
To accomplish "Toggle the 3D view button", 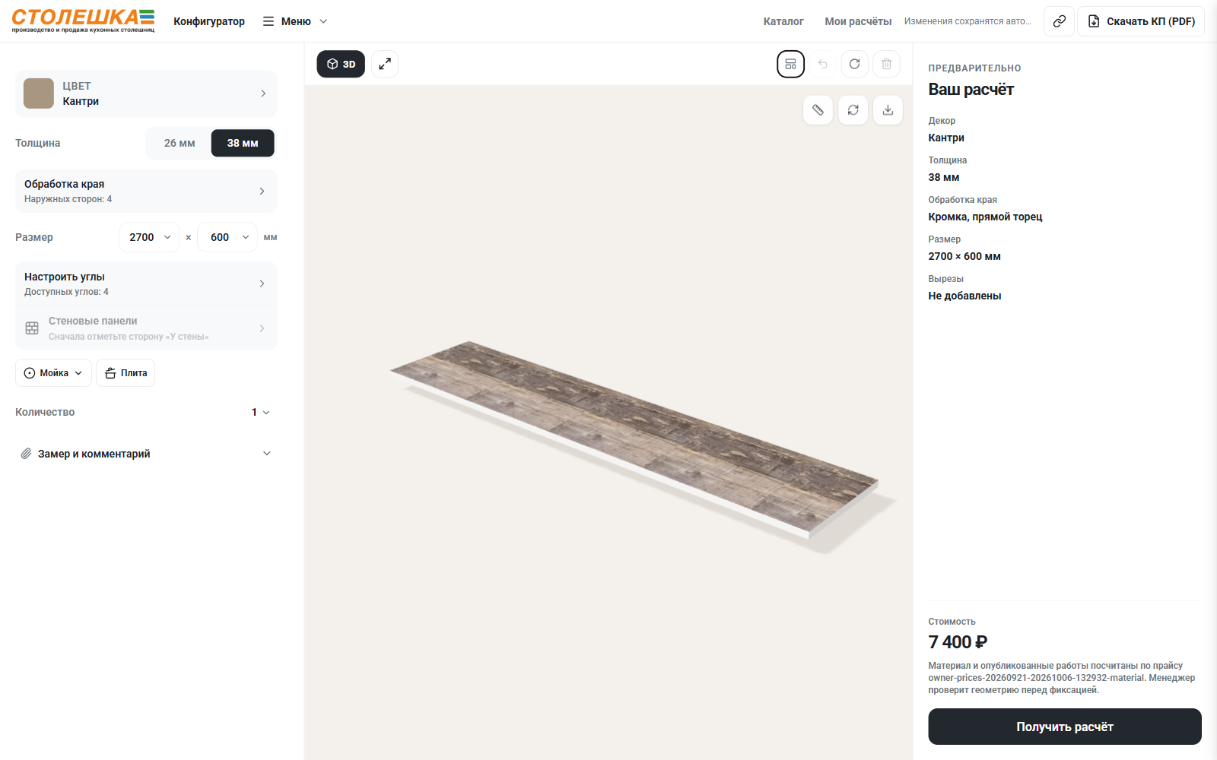I will click(341, 64).
